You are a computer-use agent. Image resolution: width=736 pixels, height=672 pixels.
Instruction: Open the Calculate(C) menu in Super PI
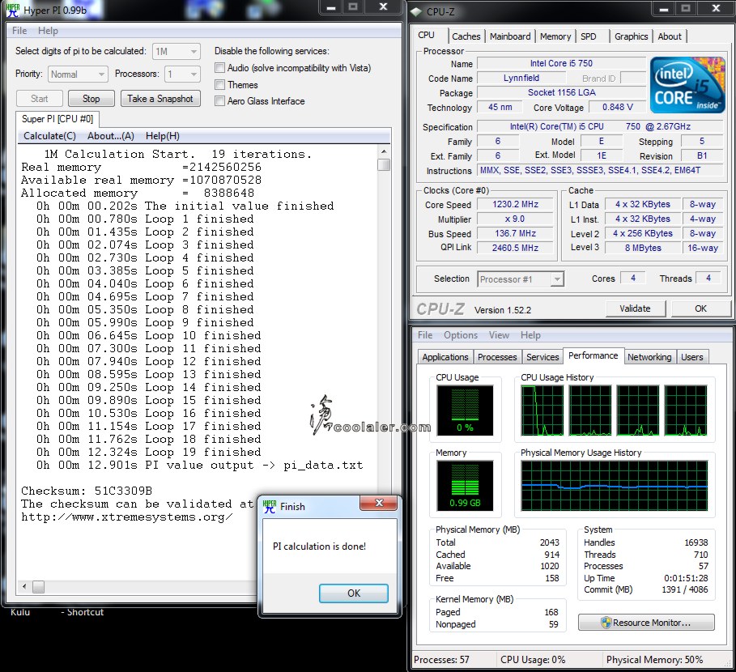[49, 136]
